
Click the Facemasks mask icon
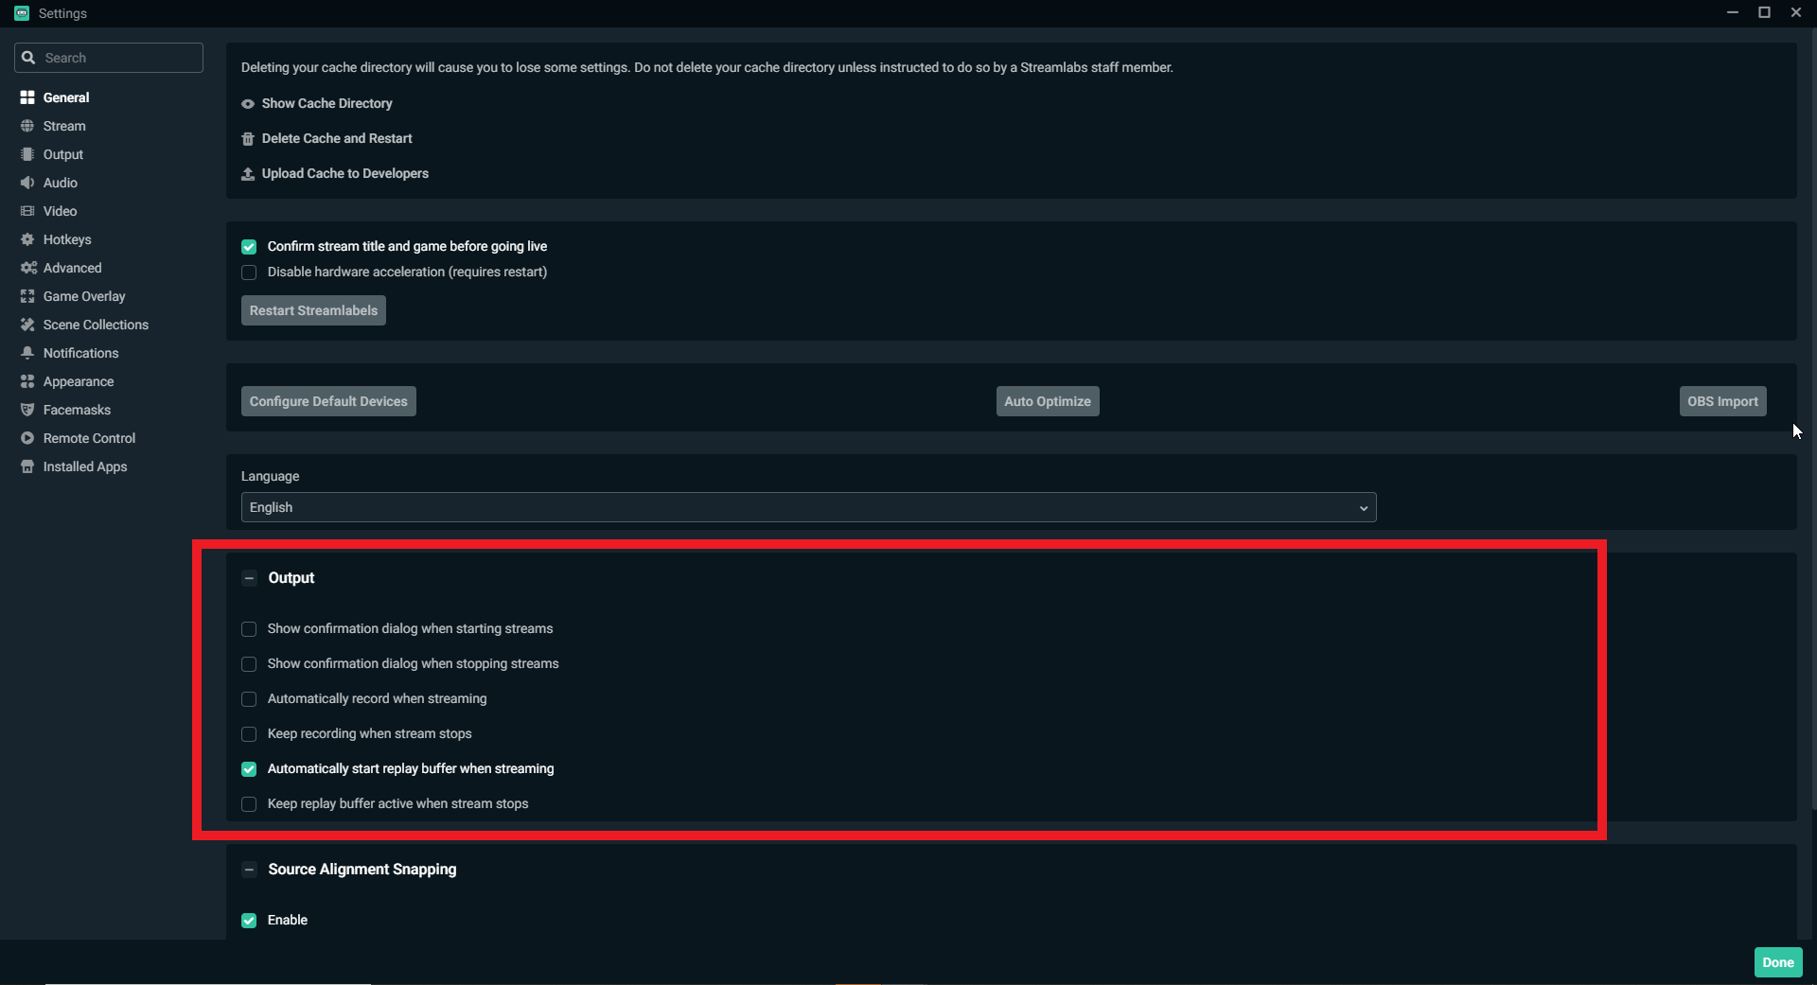coord(27,410)
